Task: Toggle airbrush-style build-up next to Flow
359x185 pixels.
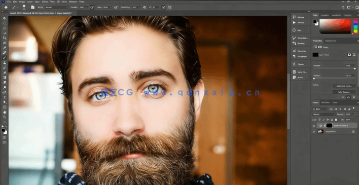Action: [x=116, y=7]
